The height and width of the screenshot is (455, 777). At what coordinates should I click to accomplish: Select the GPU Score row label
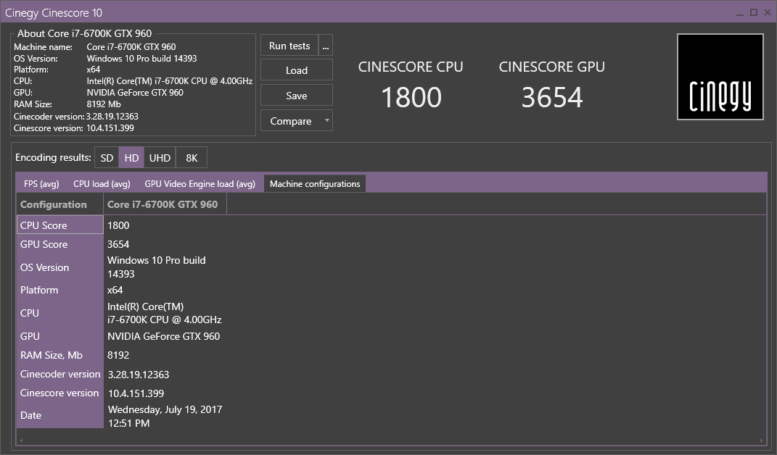tap(59, 244)
